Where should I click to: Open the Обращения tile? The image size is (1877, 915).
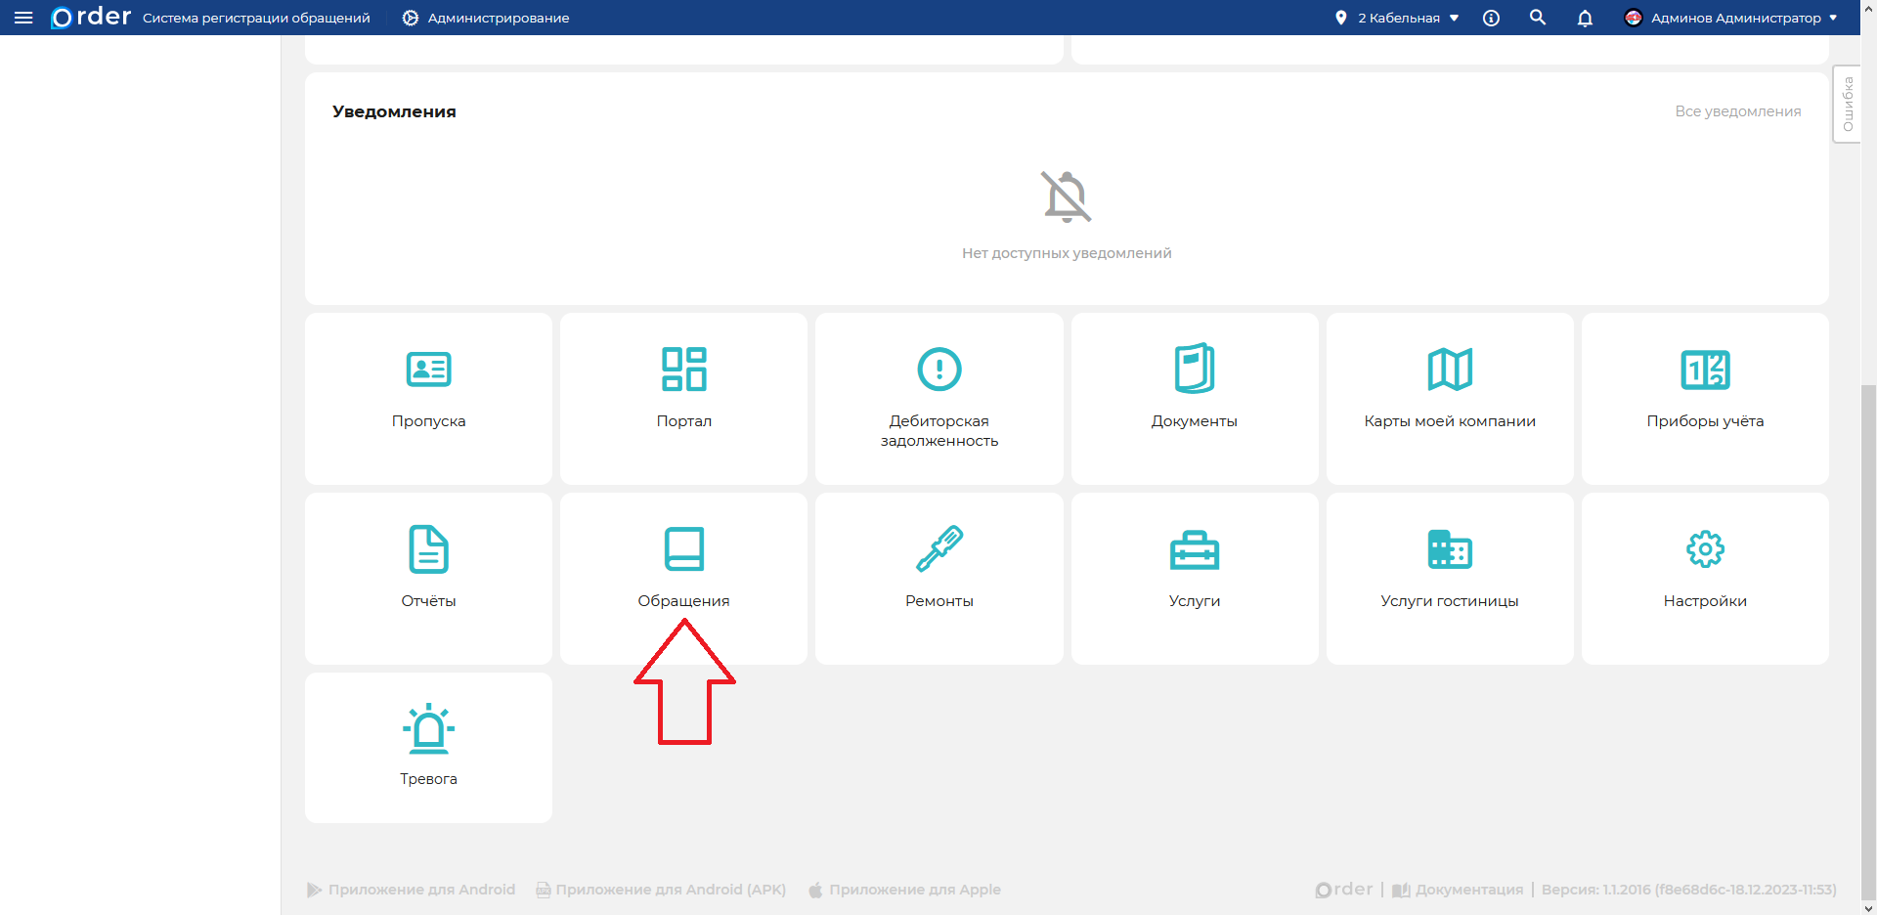[683, 577]
